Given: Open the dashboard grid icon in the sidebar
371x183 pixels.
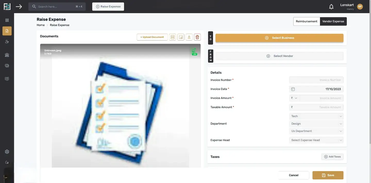Looking at the screenshot, I should tap(7, 20).
